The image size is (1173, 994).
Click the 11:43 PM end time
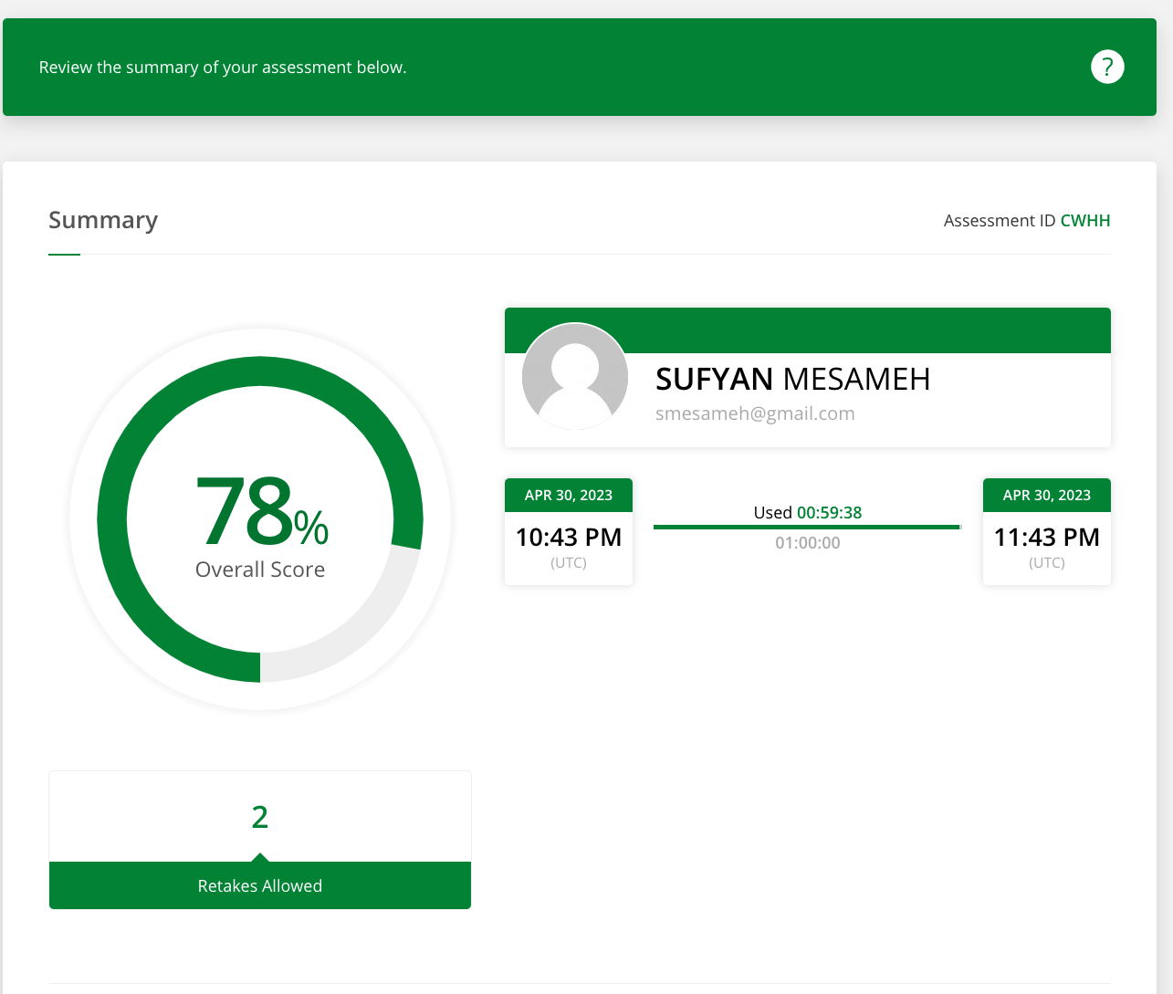pyautogui.click(x=1046, y=538)
